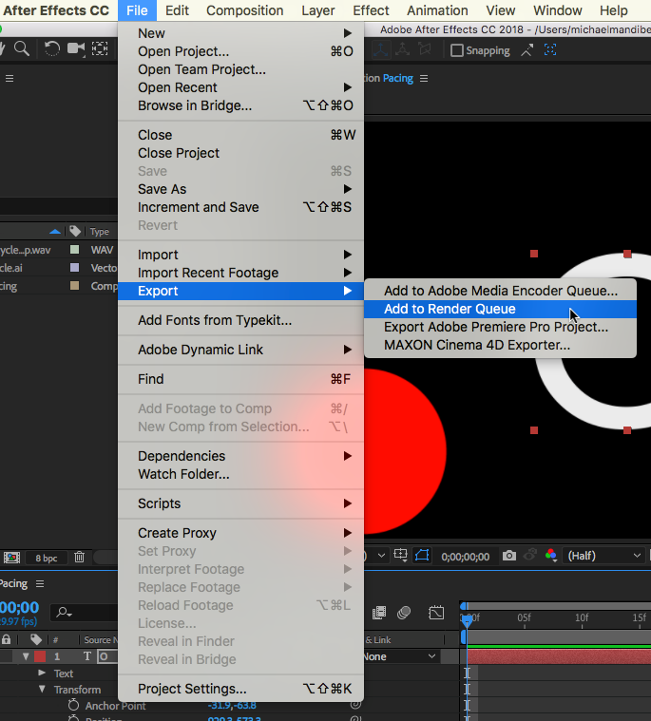Click the 8 bpc color depth button
Image resolution: width=651 pixels, height=721 pixels.
coord(46,558)
